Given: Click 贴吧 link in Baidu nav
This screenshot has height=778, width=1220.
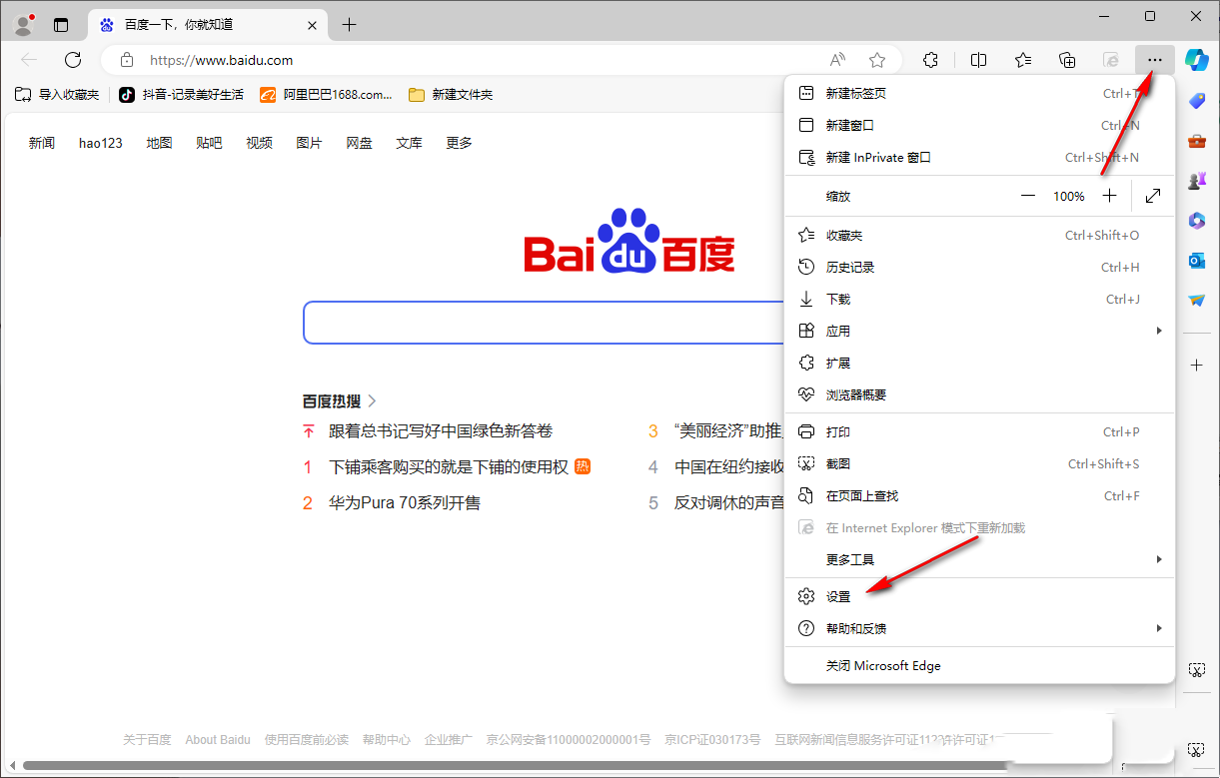Looking at the screenshot, I should (209, 143).
